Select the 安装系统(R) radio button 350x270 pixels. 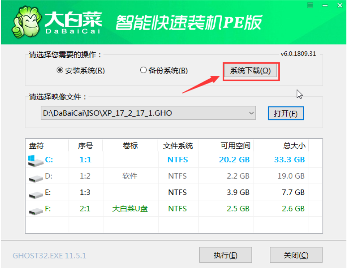(60, 70)
